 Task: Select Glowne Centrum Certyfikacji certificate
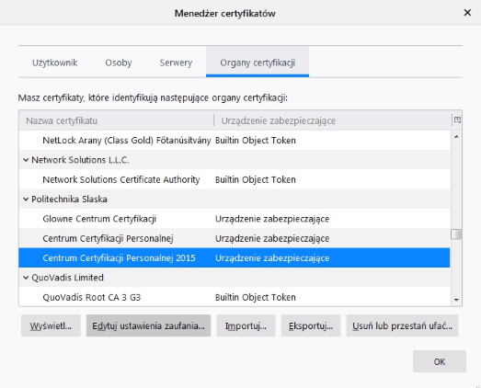pos(235,219)
